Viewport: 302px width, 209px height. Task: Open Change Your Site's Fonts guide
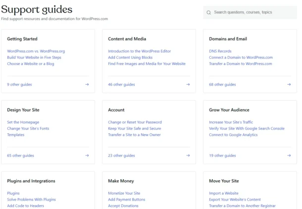point(28,128)
